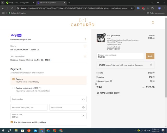Click the CAPTUR3D store logo
Viewport: 167px width, 133px height.
tap(82, 23)
